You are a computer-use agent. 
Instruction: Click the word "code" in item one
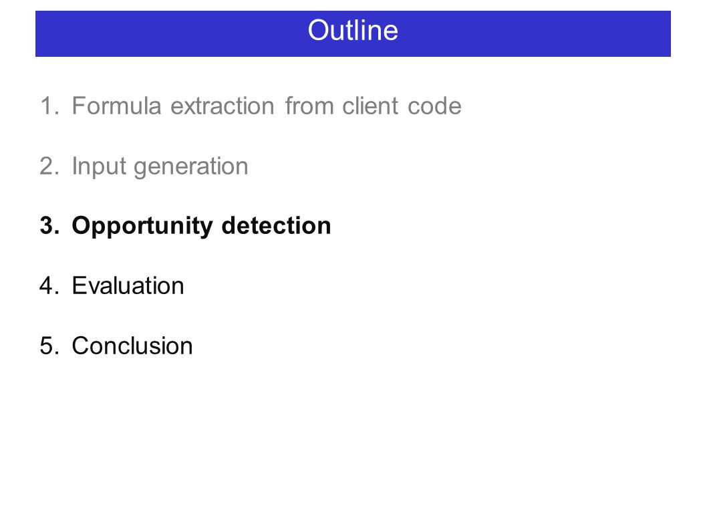point(434,106)
